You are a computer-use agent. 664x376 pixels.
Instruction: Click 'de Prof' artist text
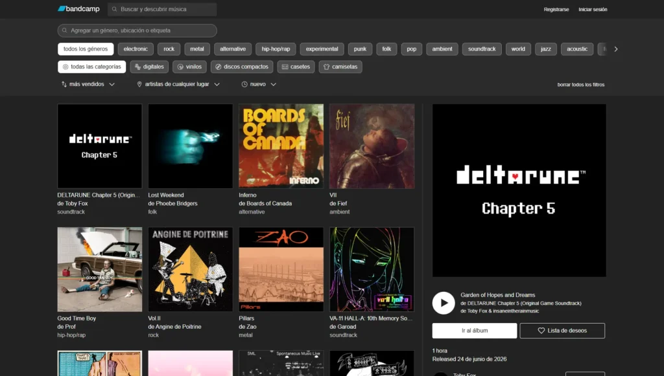coord(67,327)
